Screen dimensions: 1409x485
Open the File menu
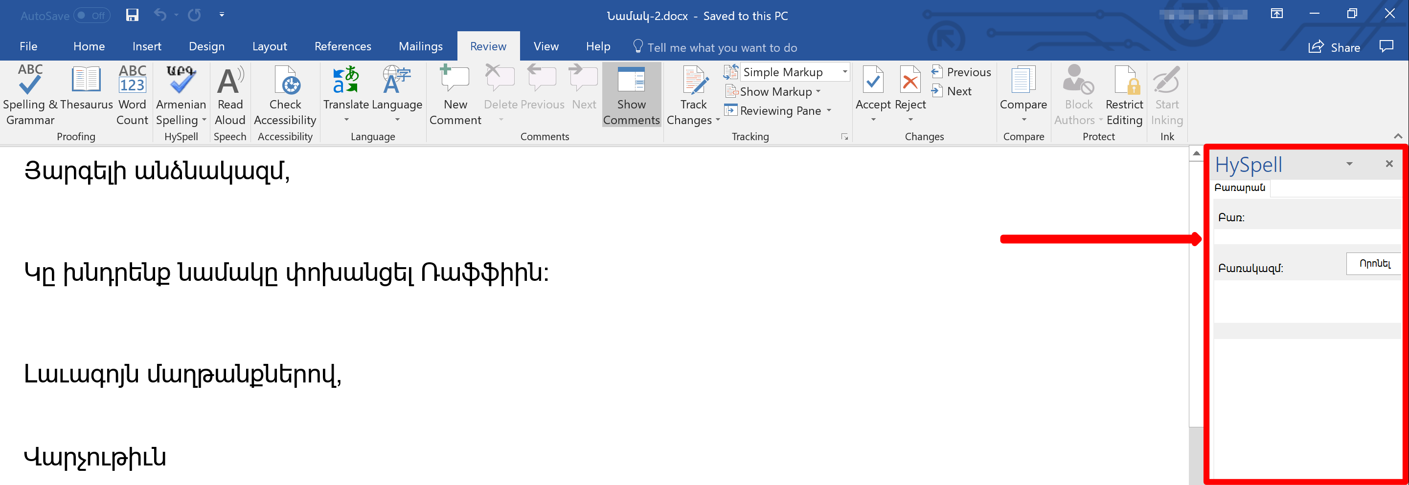point(28,46)
